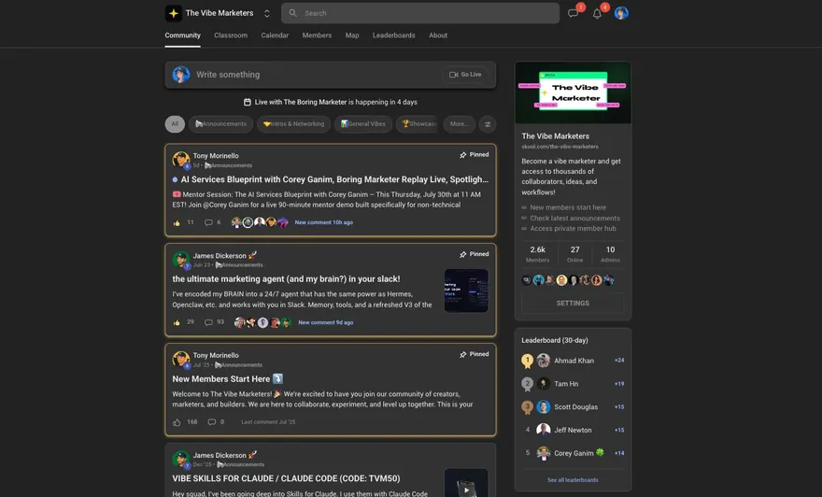Click Tony Morinello avatar on New Members post

[181, 359]
